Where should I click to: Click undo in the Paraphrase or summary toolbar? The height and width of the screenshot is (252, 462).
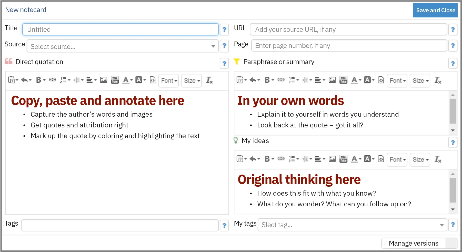coord(254,80)
